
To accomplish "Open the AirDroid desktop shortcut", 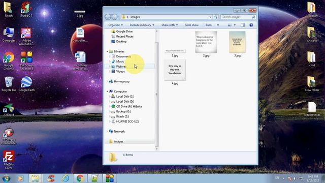I will [x=9, y=110].
